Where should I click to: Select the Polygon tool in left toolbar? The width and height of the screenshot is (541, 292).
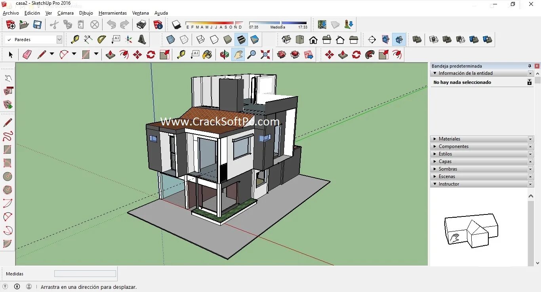tap(8, 190)
